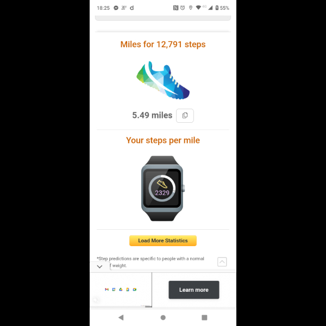Tap the Gmail icon in the ad
This screenshot has height=326, width=326.
pyautogui.click(x=106, y=290)
